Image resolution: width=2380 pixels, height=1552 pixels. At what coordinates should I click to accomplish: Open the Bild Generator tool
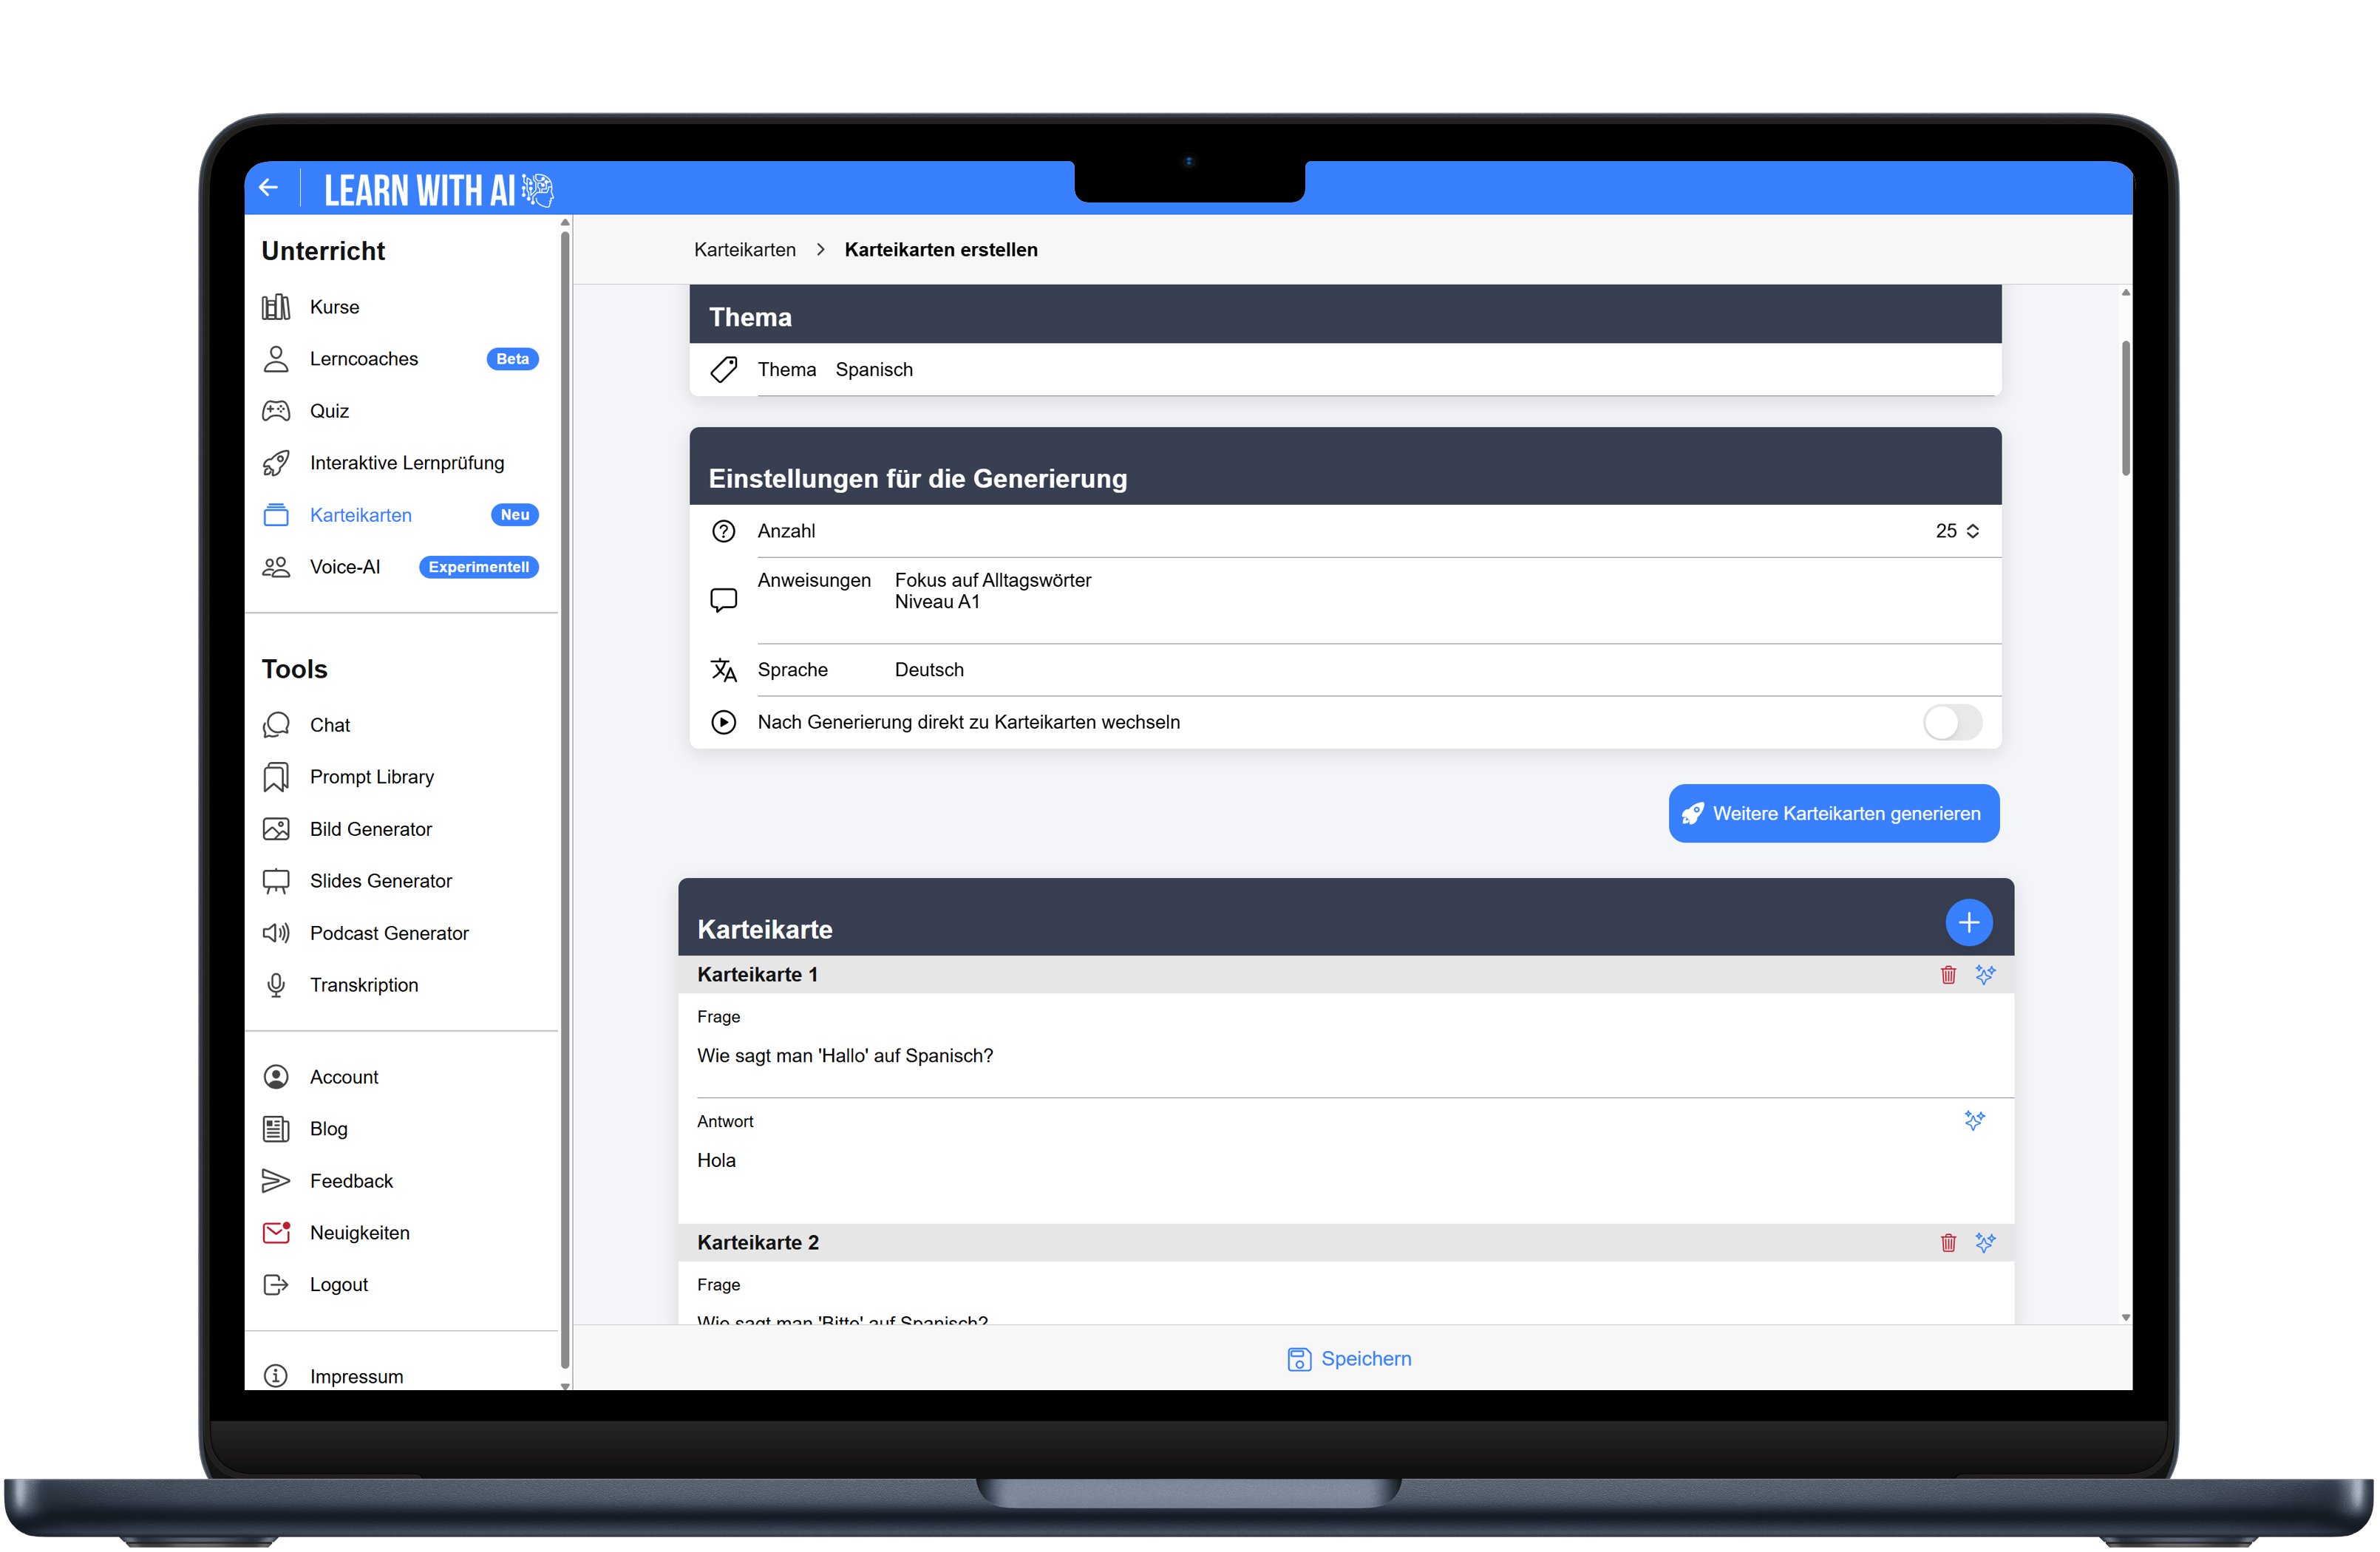point(370,829)
